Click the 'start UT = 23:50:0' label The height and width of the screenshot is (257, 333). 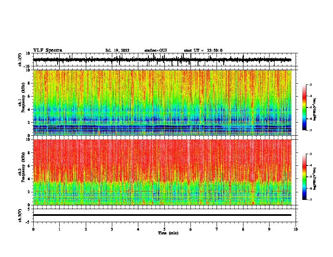click(x=203, y=50)
